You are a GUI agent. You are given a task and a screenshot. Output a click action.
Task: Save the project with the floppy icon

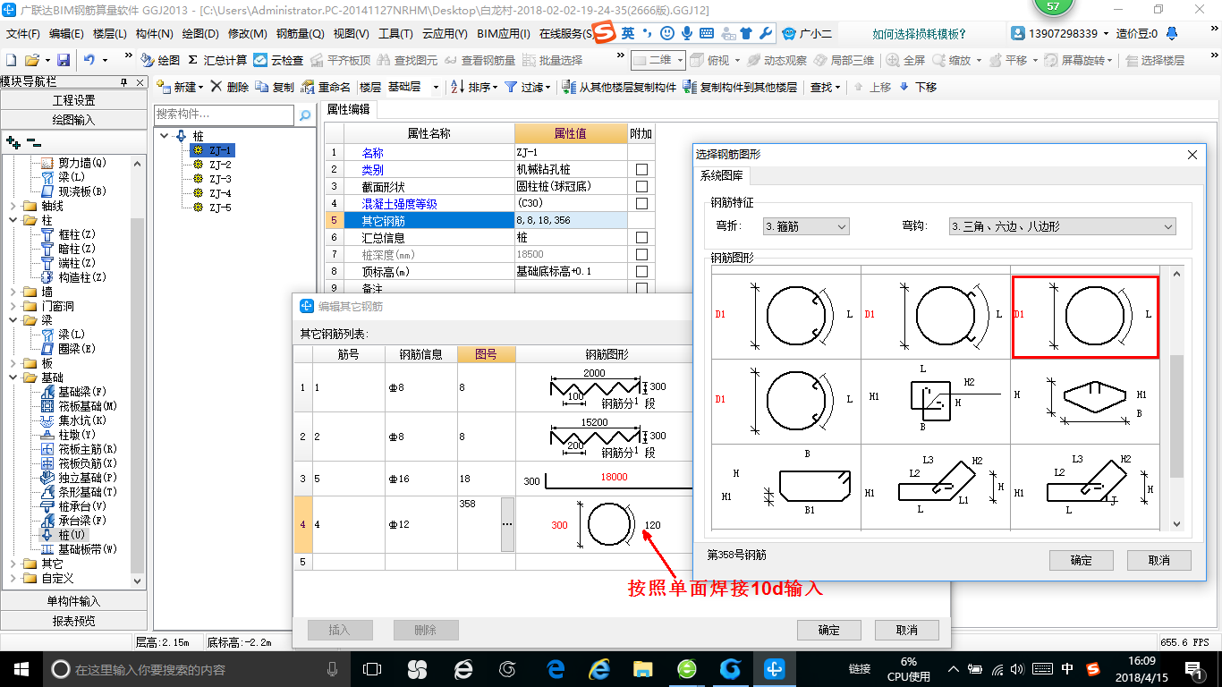[x=64, y=60]
